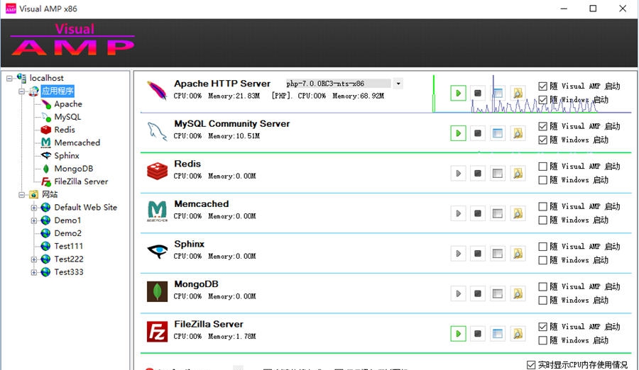This screenshot has width=639, height=370.
Task: Enable Redis '随 Visual AMP 启动' checkbox
Action: (x=542, y=167)
